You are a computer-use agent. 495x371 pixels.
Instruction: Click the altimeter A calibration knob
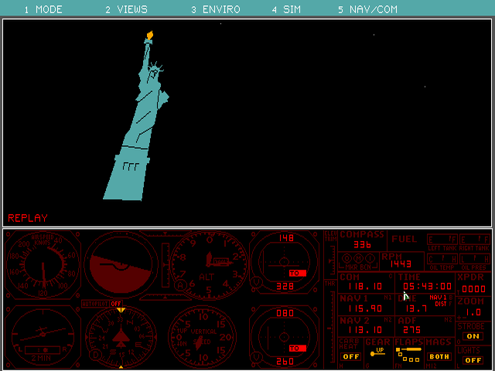(180, 285)
